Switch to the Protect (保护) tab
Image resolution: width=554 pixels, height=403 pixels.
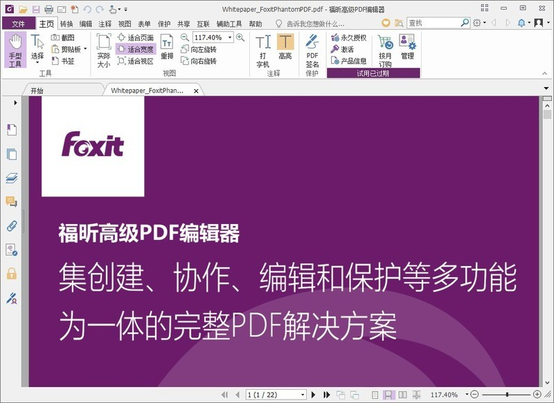[x=164, y=24]
